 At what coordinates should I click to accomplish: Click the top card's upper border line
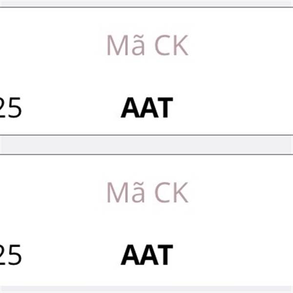[x=146, y=7]
